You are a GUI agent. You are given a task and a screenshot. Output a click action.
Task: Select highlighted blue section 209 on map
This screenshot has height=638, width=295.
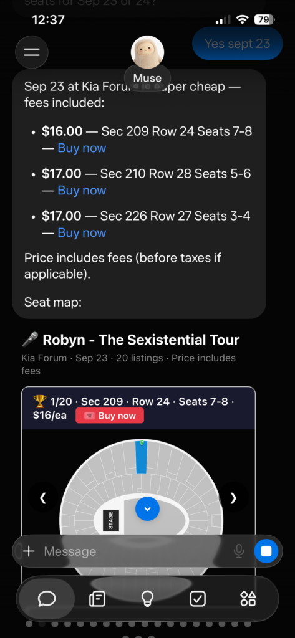pos(141,457)
